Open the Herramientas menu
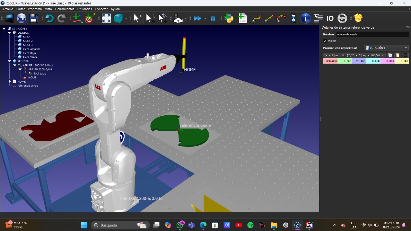Viewport: 411px width, 231px height. point(65,9)
